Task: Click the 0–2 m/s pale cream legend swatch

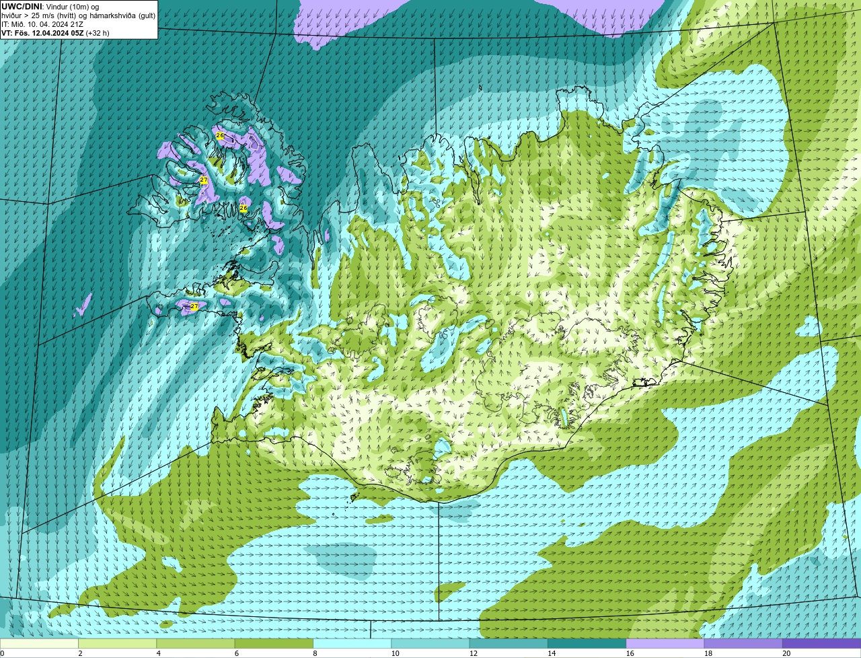Action: 39,643
